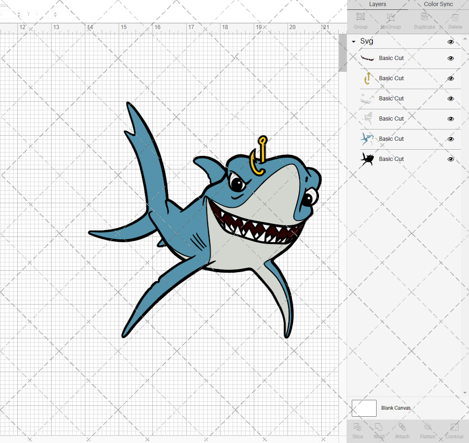Click the Layers panel scroll-down arrow
Image resolution: width=469 pixels, height=443 pixels.
point(465,393)
